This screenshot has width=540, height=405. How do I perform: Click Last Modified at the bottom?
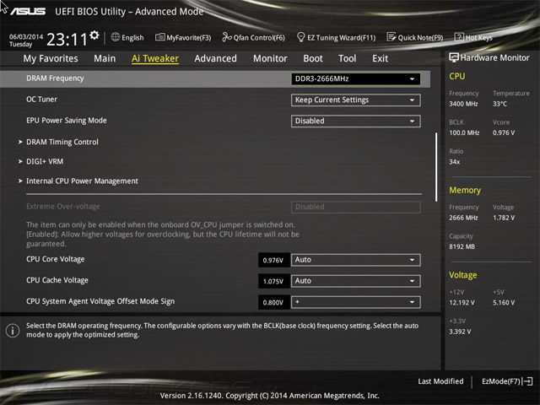(x=440, y=381)
